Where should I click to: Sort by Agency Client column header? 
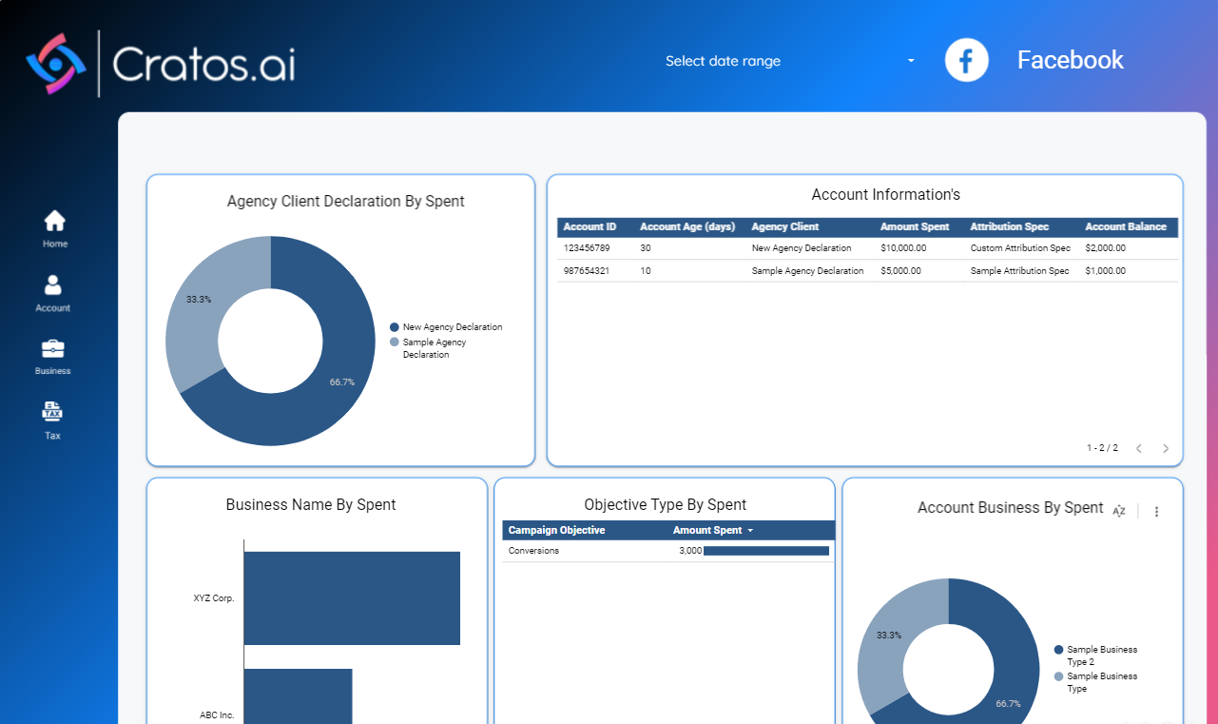click(x=784, y=226)
